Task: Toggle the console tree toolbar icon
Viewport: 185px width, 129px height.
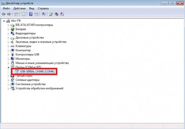Action: pyautogui.click(x=16, y=14)
